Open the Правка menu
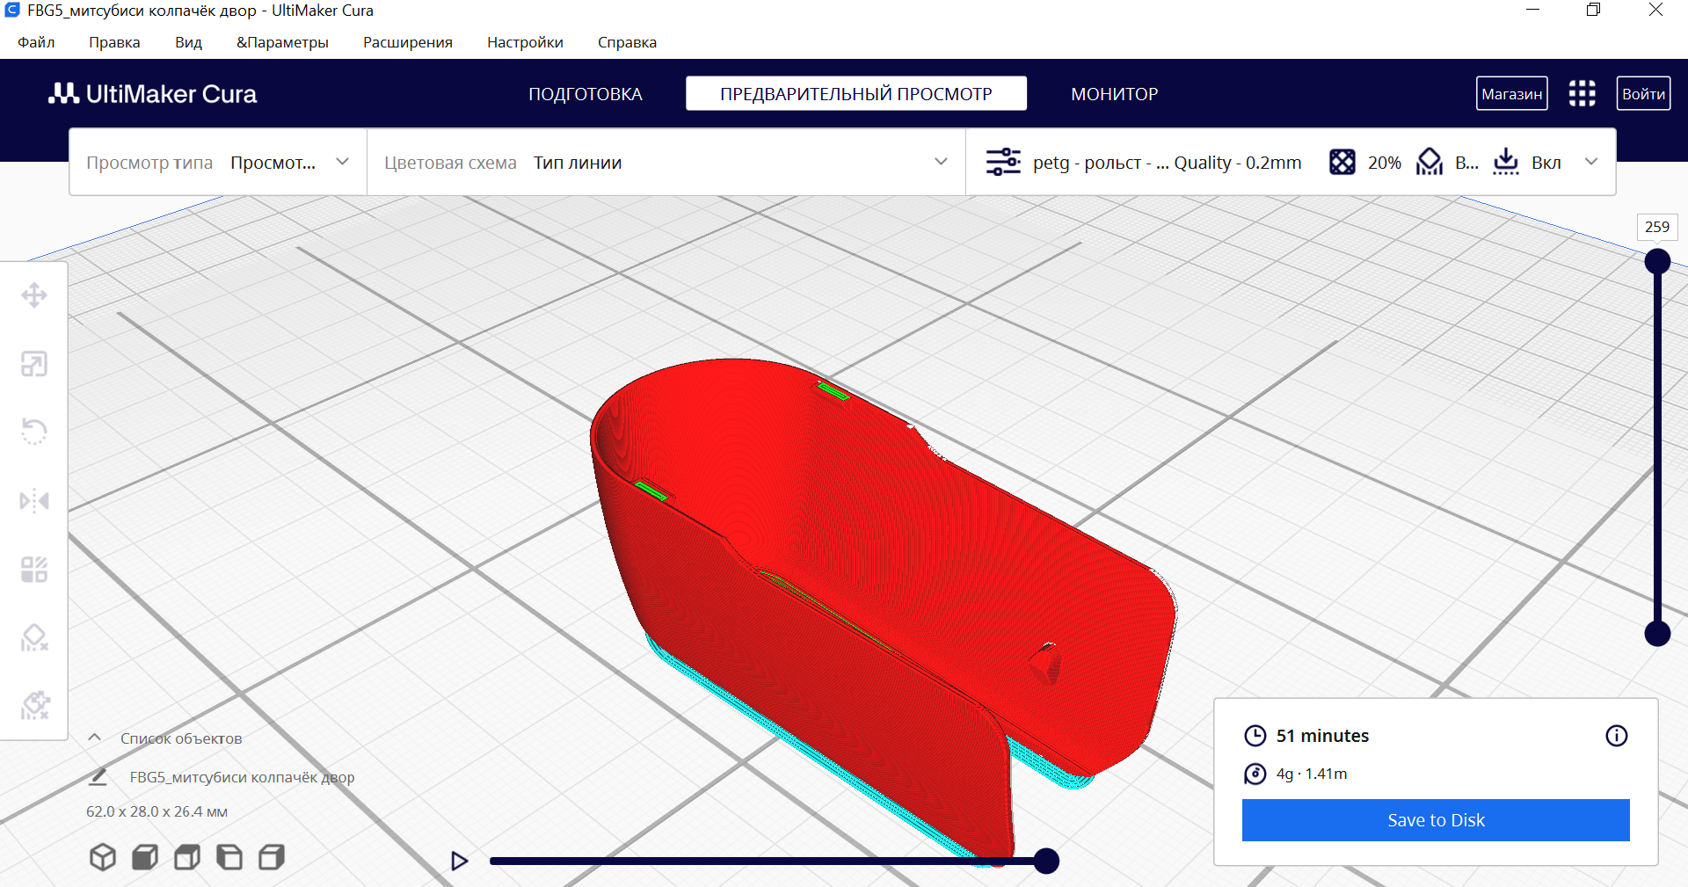This screenshot has width=1688, height=887. click(x=114, y=42)
